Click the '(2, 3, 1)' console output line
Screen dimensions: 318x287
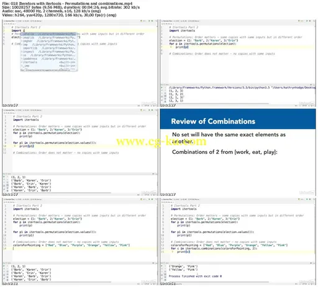pos(176,101)
